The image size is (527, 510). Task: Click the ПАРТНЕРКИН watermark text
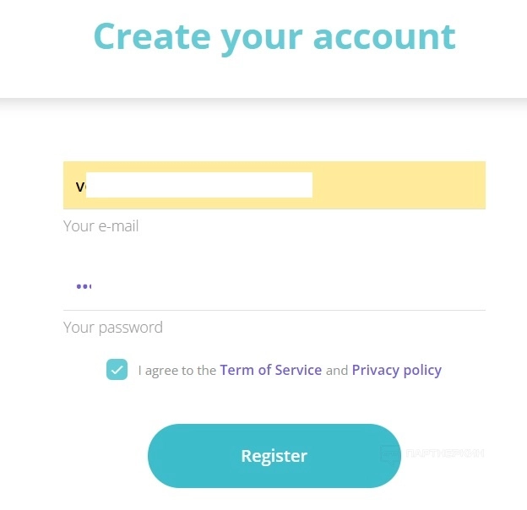point(444,454)
